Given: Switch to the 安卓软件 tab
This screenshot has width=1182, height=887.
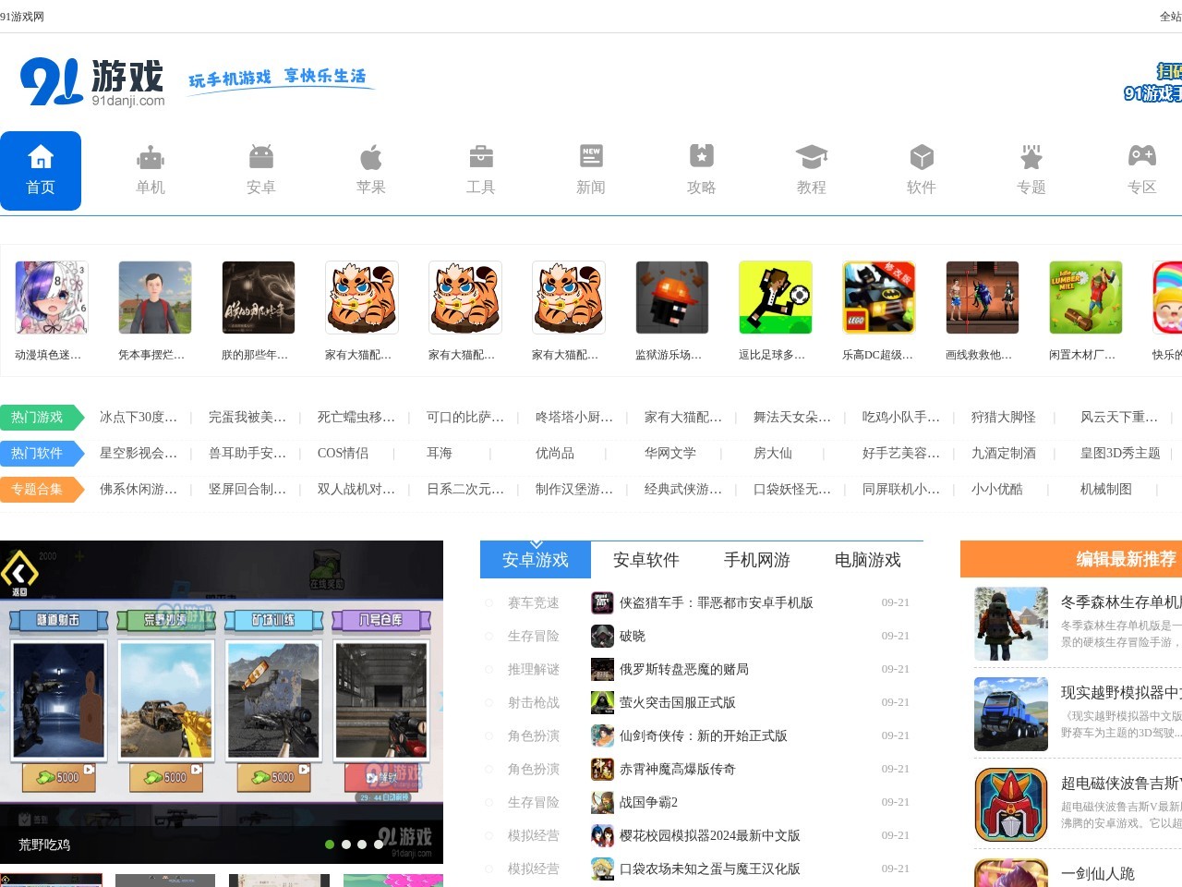Looking at the screenshot, I should point(646,560).
